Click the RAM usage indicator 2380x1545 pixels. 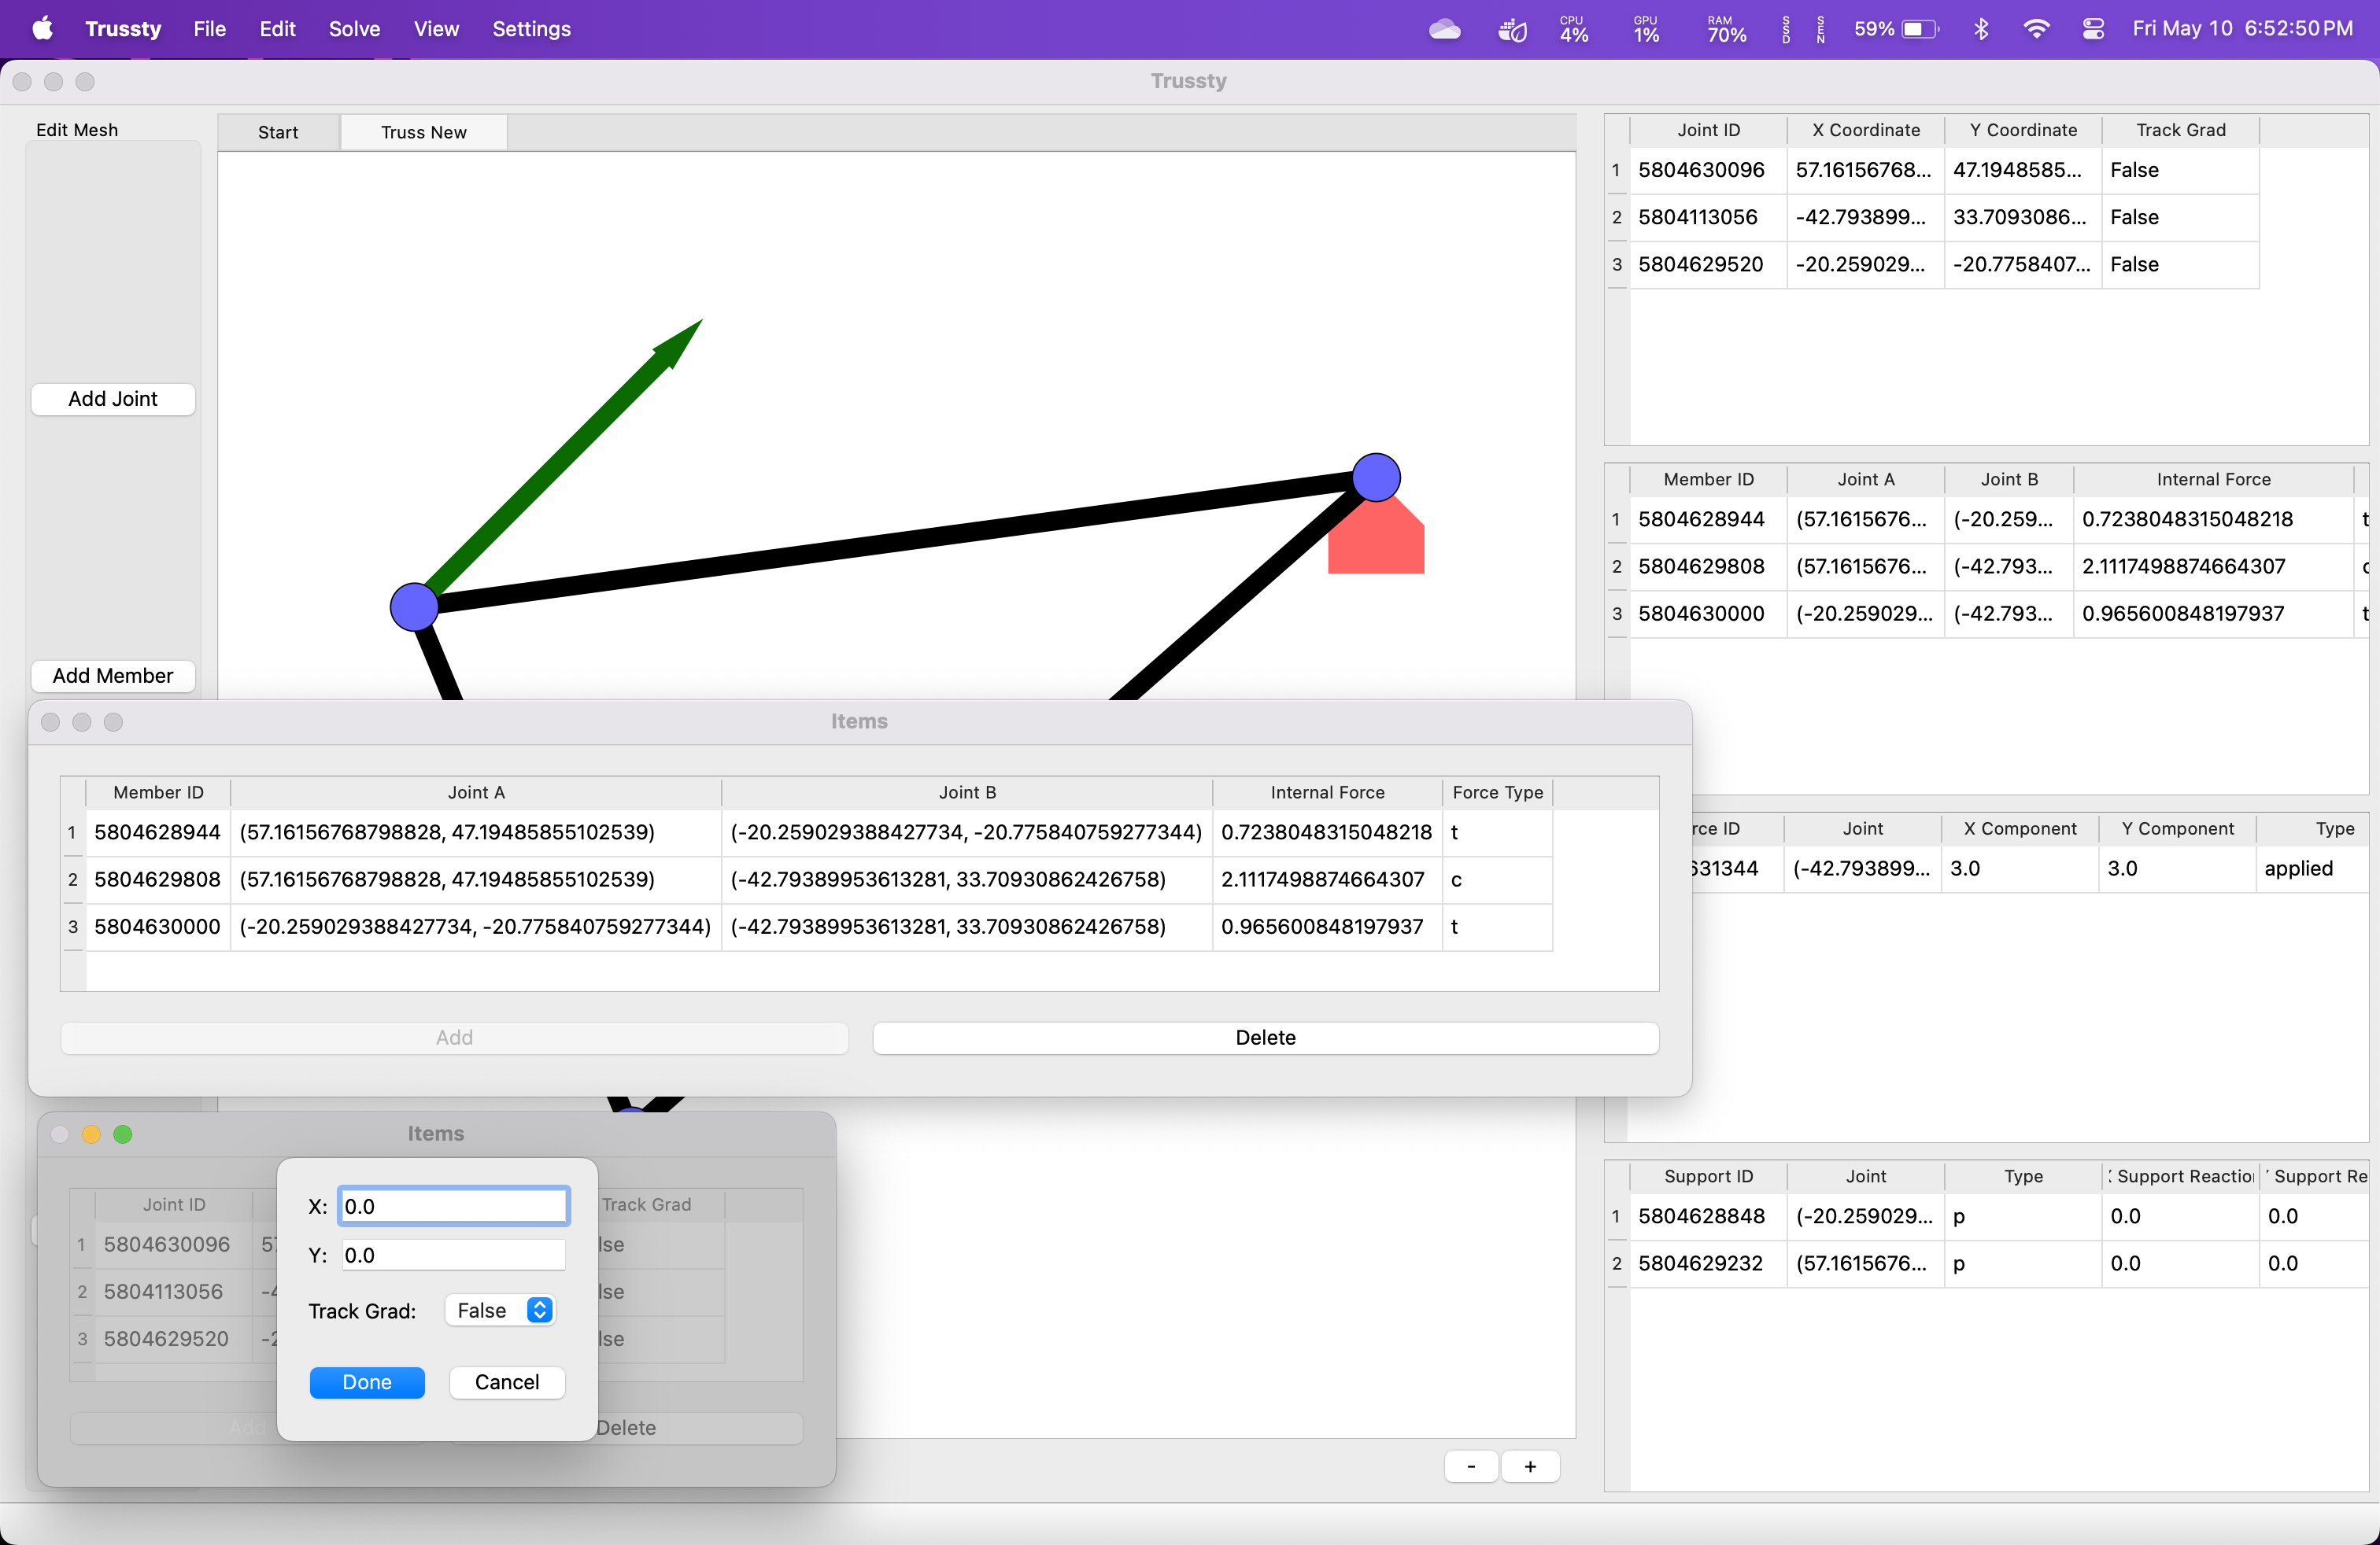coord(1726,29)
